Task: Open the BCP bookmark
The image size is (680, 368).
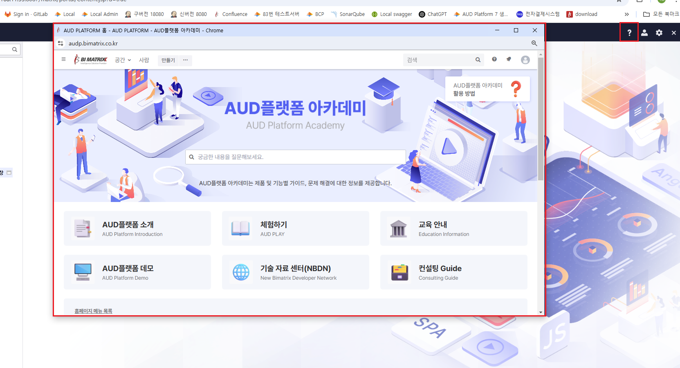Action: [x=315, y=14]
